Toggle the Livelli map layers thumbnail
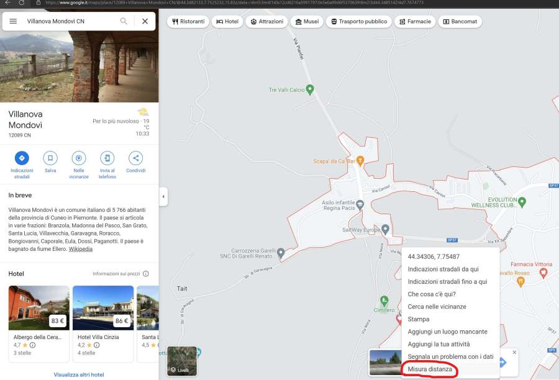559x380 pixels. click(182, 361)
